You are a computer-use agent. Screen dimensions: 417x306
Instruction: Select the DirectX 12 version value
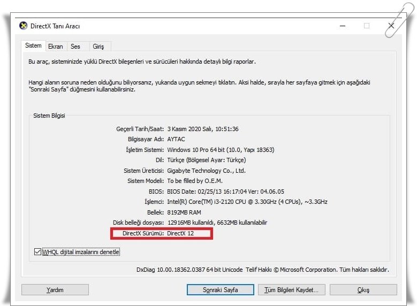pyautogui.click(x=180, y=233)
